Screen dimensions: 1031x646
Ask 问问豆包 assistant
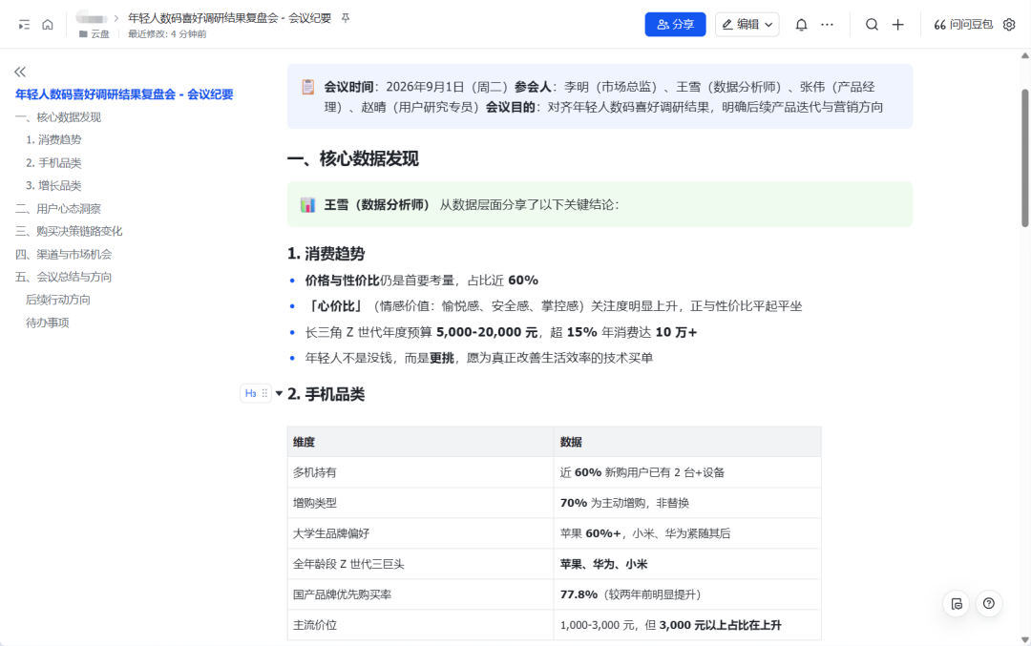pyautogui.click(x=963, y=24)
